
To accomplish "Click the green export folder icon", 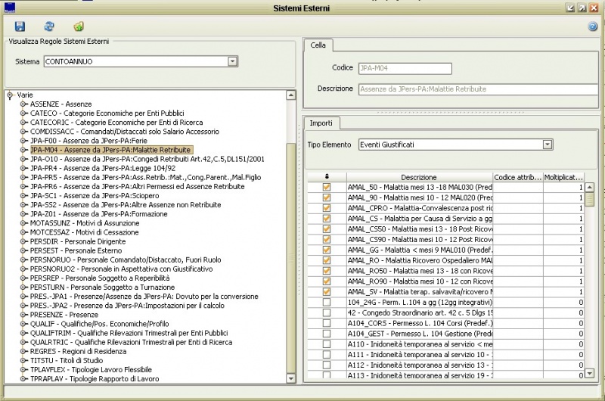I will pos(79,26).
